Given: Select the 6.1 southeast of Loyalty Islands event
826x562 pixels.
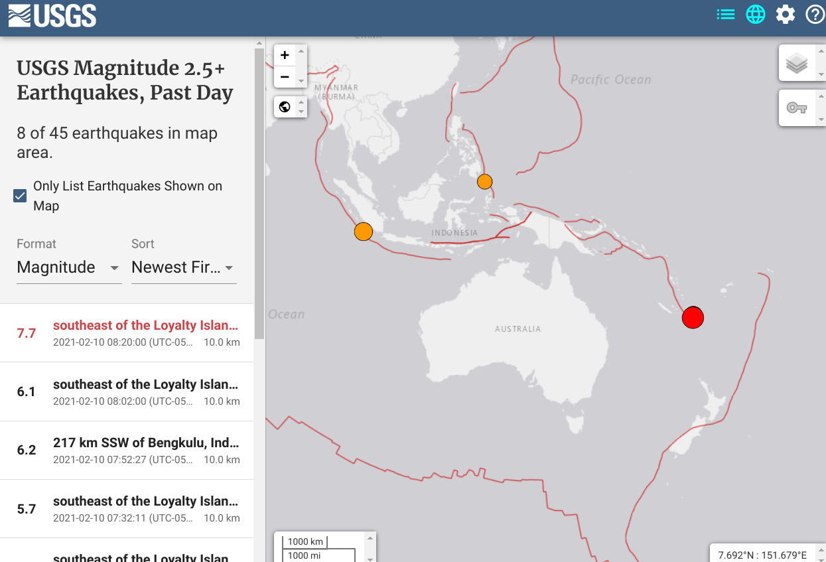Looking at the screenshot, I should (x=127, y=391).
